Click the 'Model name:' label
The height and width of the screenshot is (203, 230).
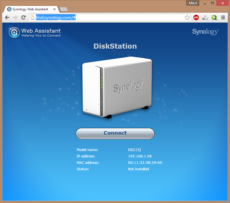[x=87, y=150]
